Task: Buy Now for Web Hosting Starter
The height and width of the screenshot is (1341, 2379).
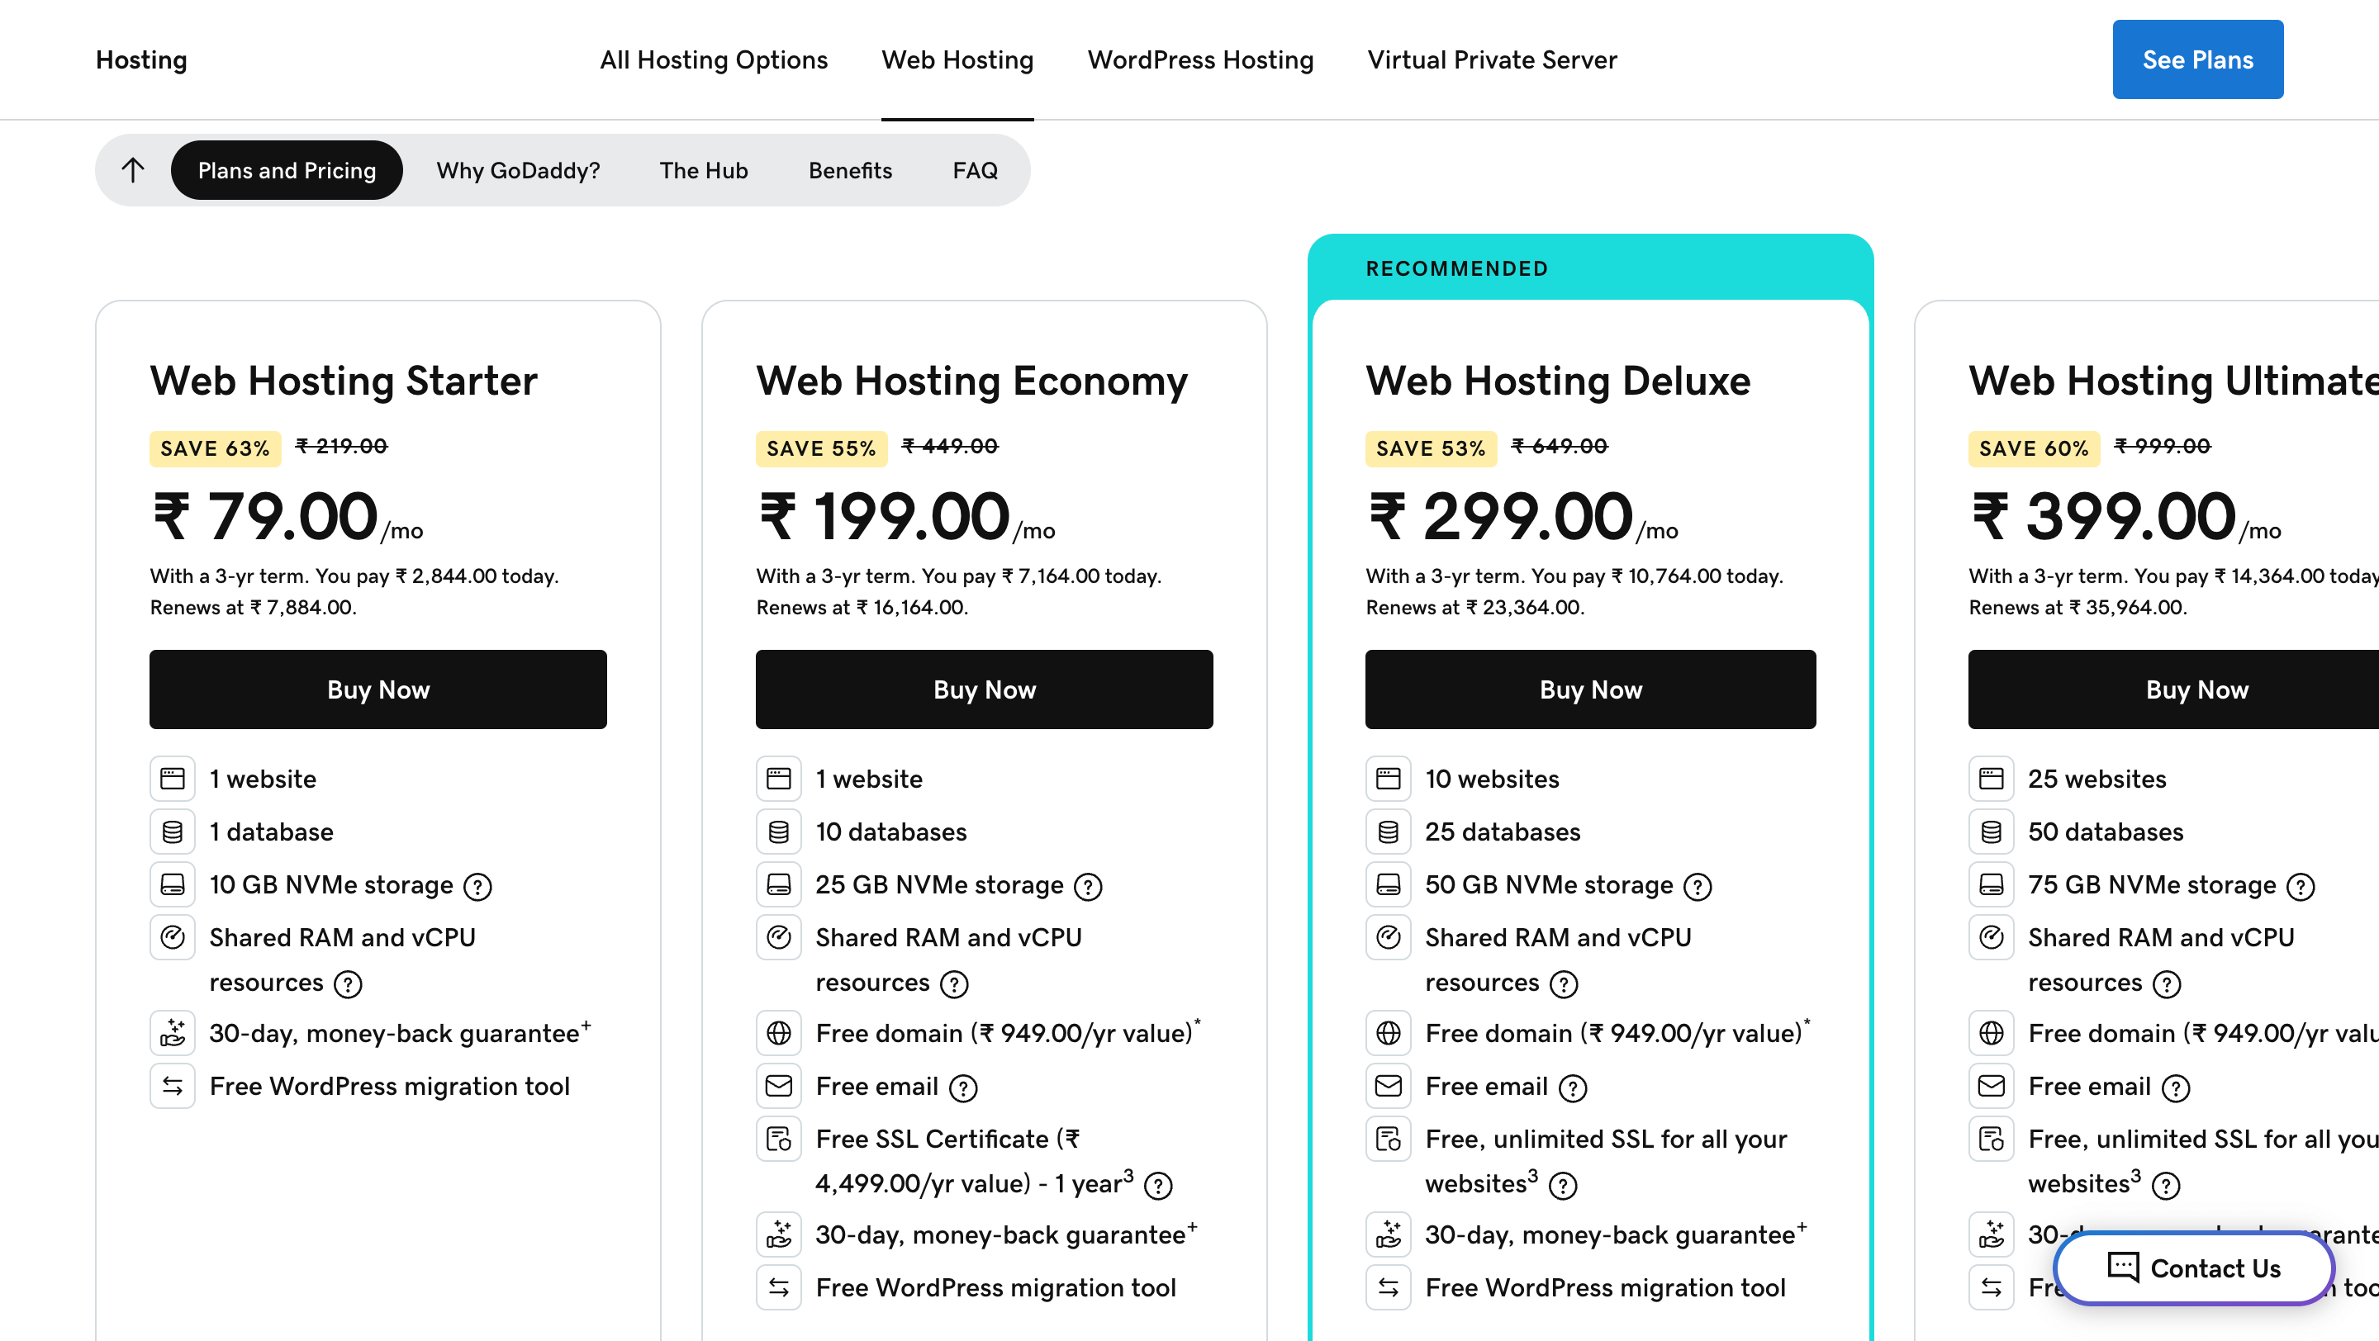Action: 378,689
